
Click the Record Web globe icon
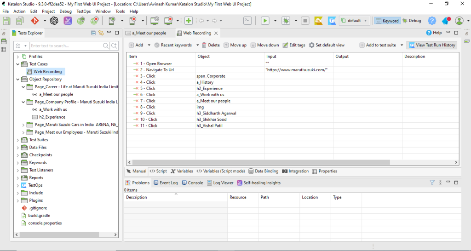(95, 21)
